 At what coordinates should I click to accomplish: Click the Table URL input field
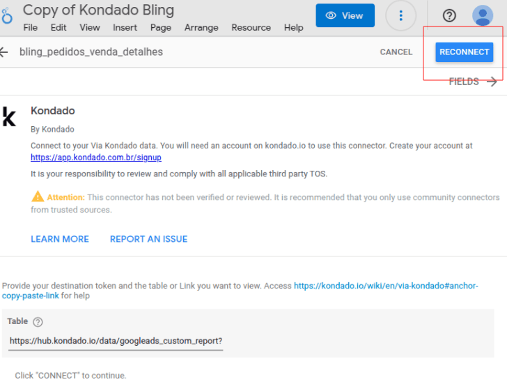pyautogui.click(x=116, y=341)
